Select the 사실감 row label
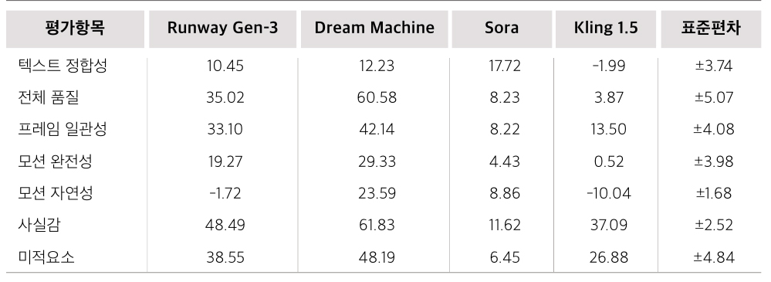Screen dimensions: 771x282 pyautogui.click(x=39, y=226)
